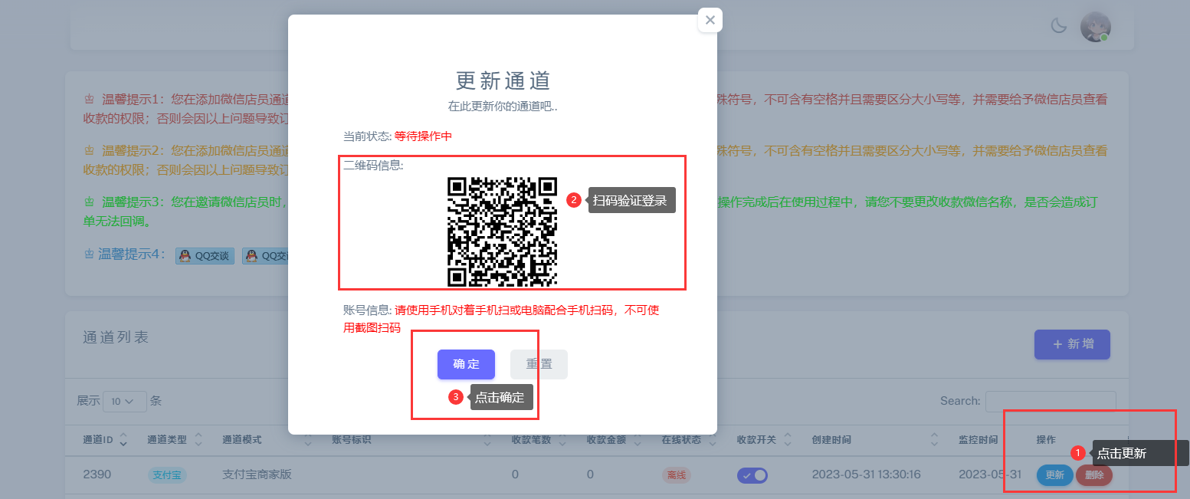Screen dimensions: 1190x499
Task: Open the 展示 rows-per-page dropdown
Action: coord(124,401)
